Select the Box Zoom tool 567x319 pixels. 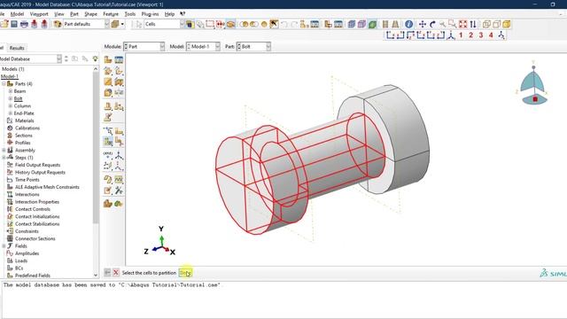pos(453,24)
